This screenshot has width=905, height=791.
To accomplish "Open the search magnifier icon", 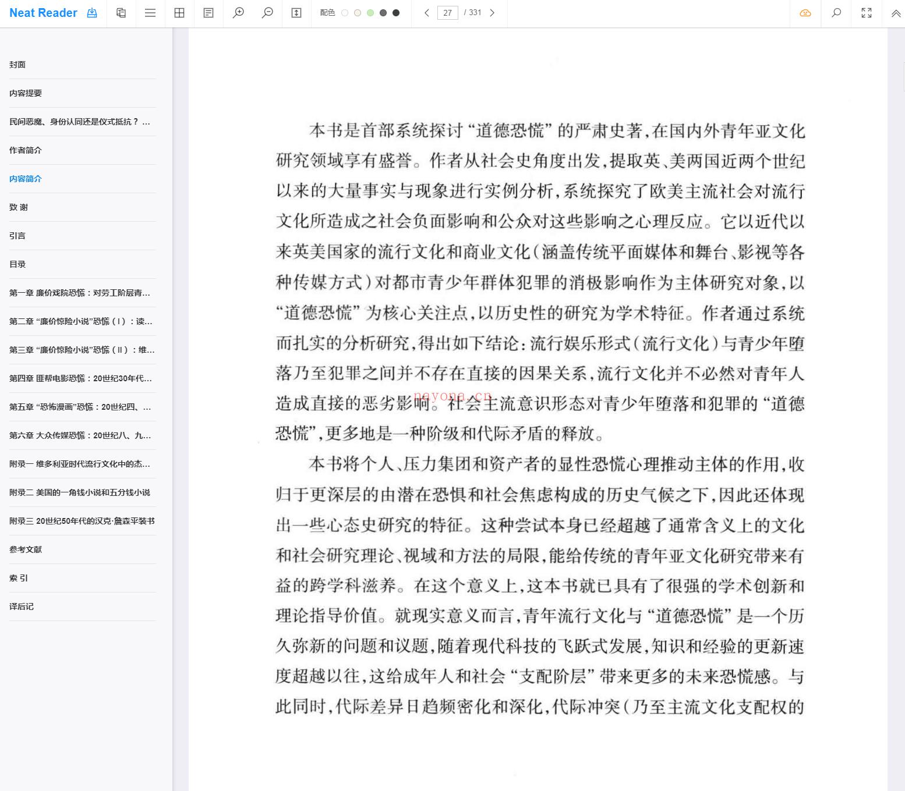I will coord(836,13).
